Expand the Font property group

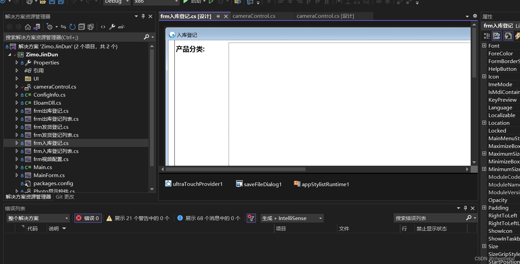pos(484,46)
